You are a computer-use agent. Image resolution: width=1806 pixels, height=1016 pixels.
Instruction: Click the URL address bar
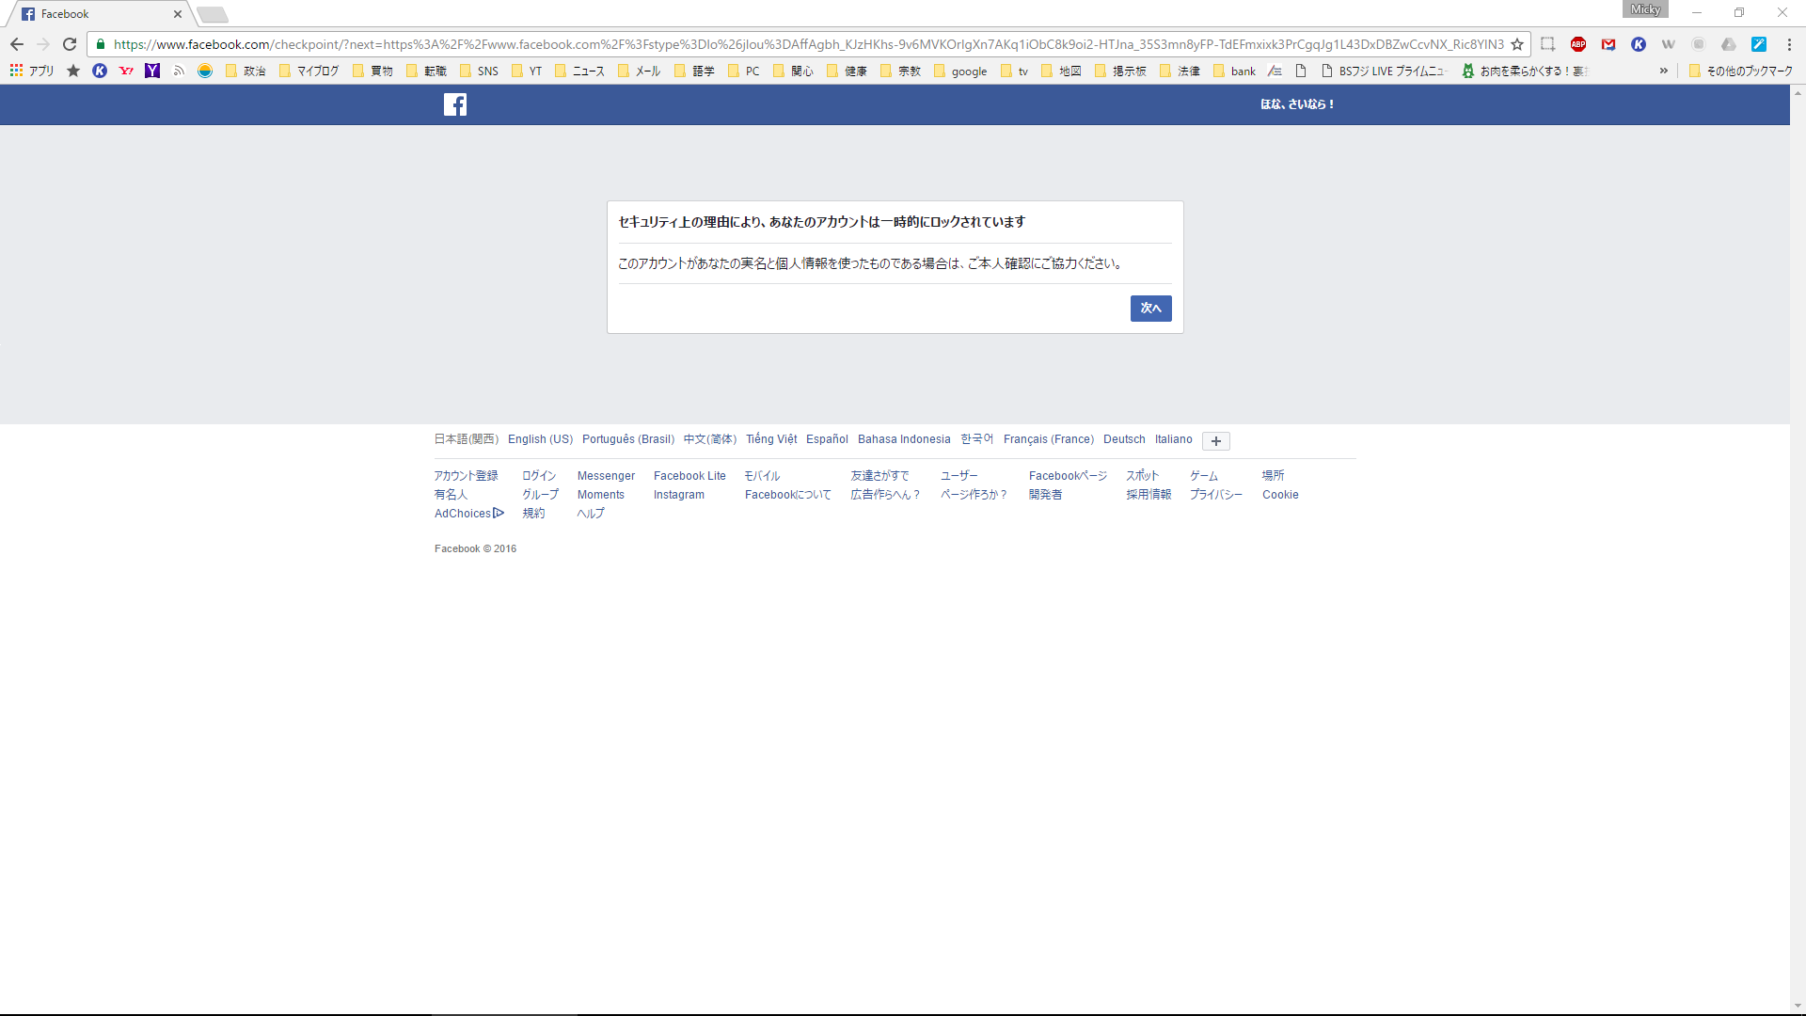click(809, 44)
